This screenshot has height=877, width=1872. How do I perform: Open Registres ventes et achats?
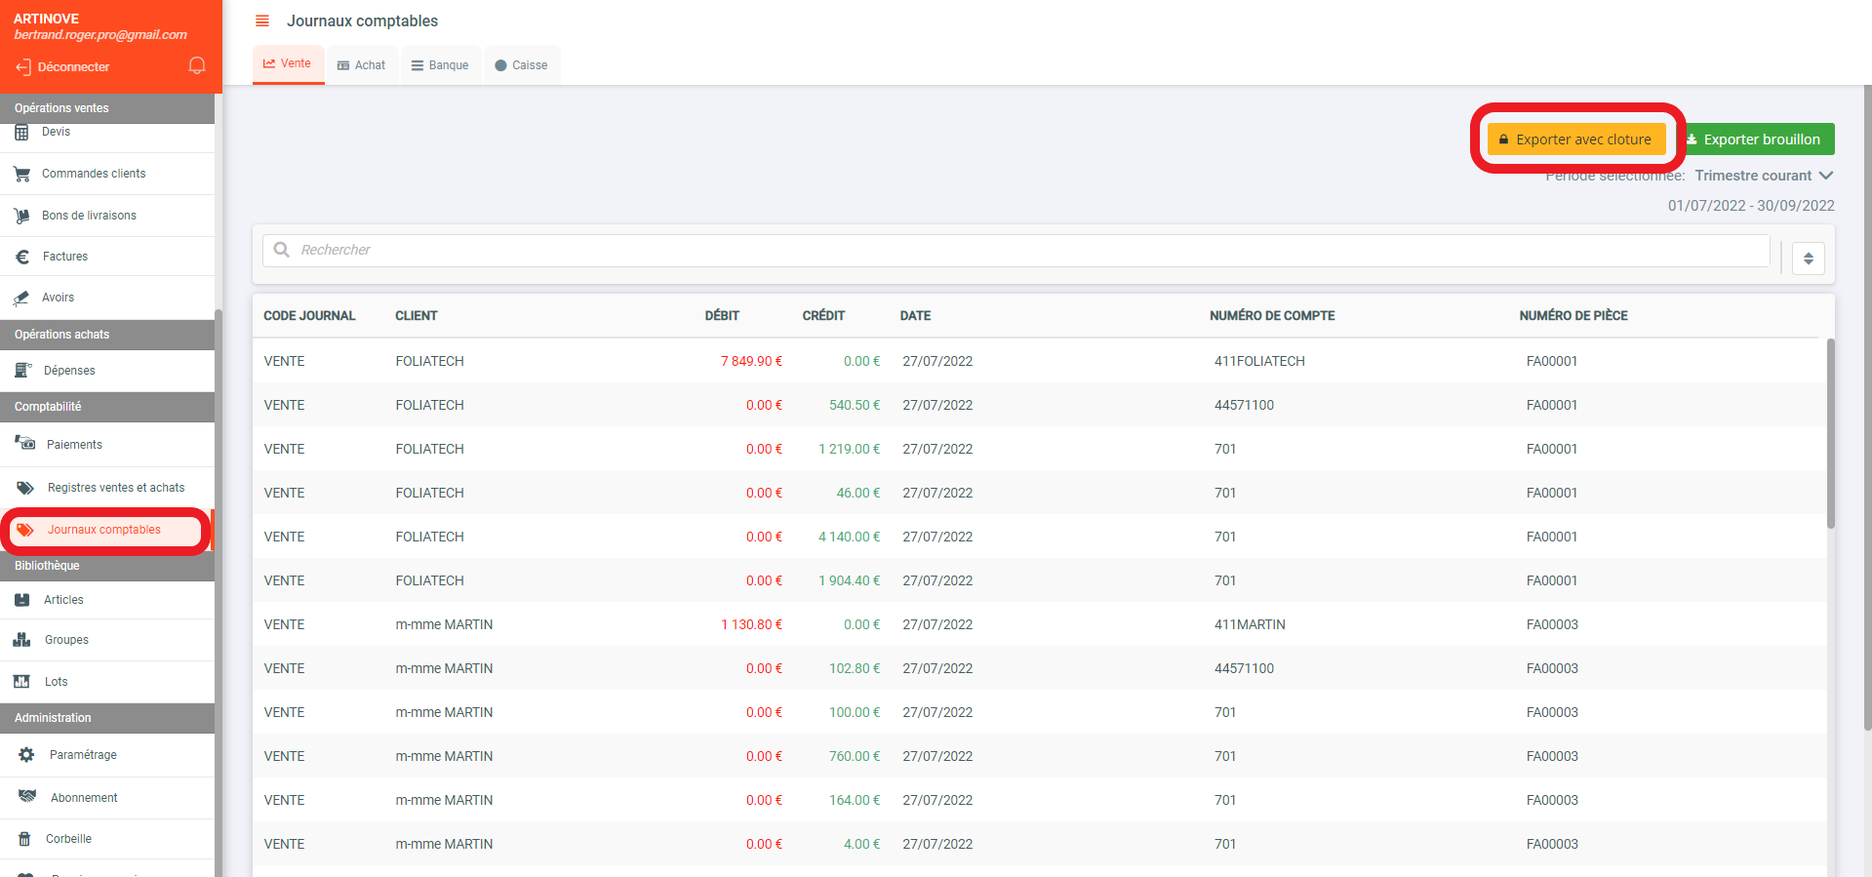(x=115, y=488)
